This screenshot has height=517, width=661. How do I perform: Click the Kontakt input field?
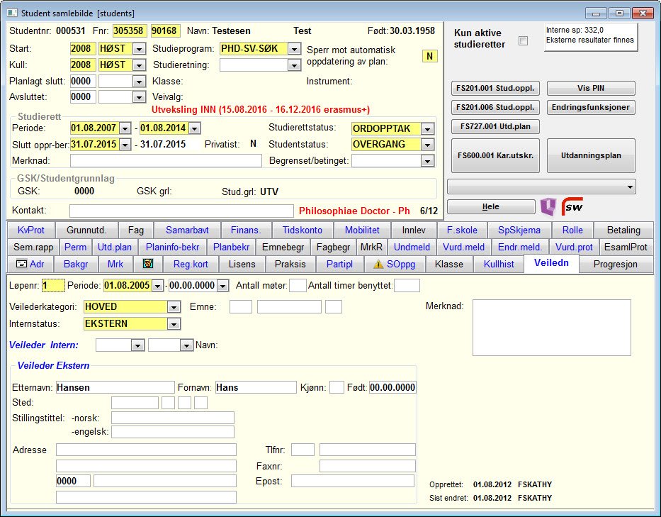pyautogui.click(x=181, y=211)
